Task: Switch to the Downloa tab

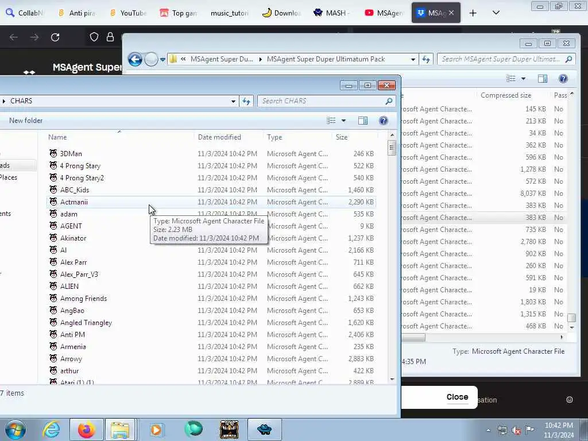Action: (x=281, y=13)
